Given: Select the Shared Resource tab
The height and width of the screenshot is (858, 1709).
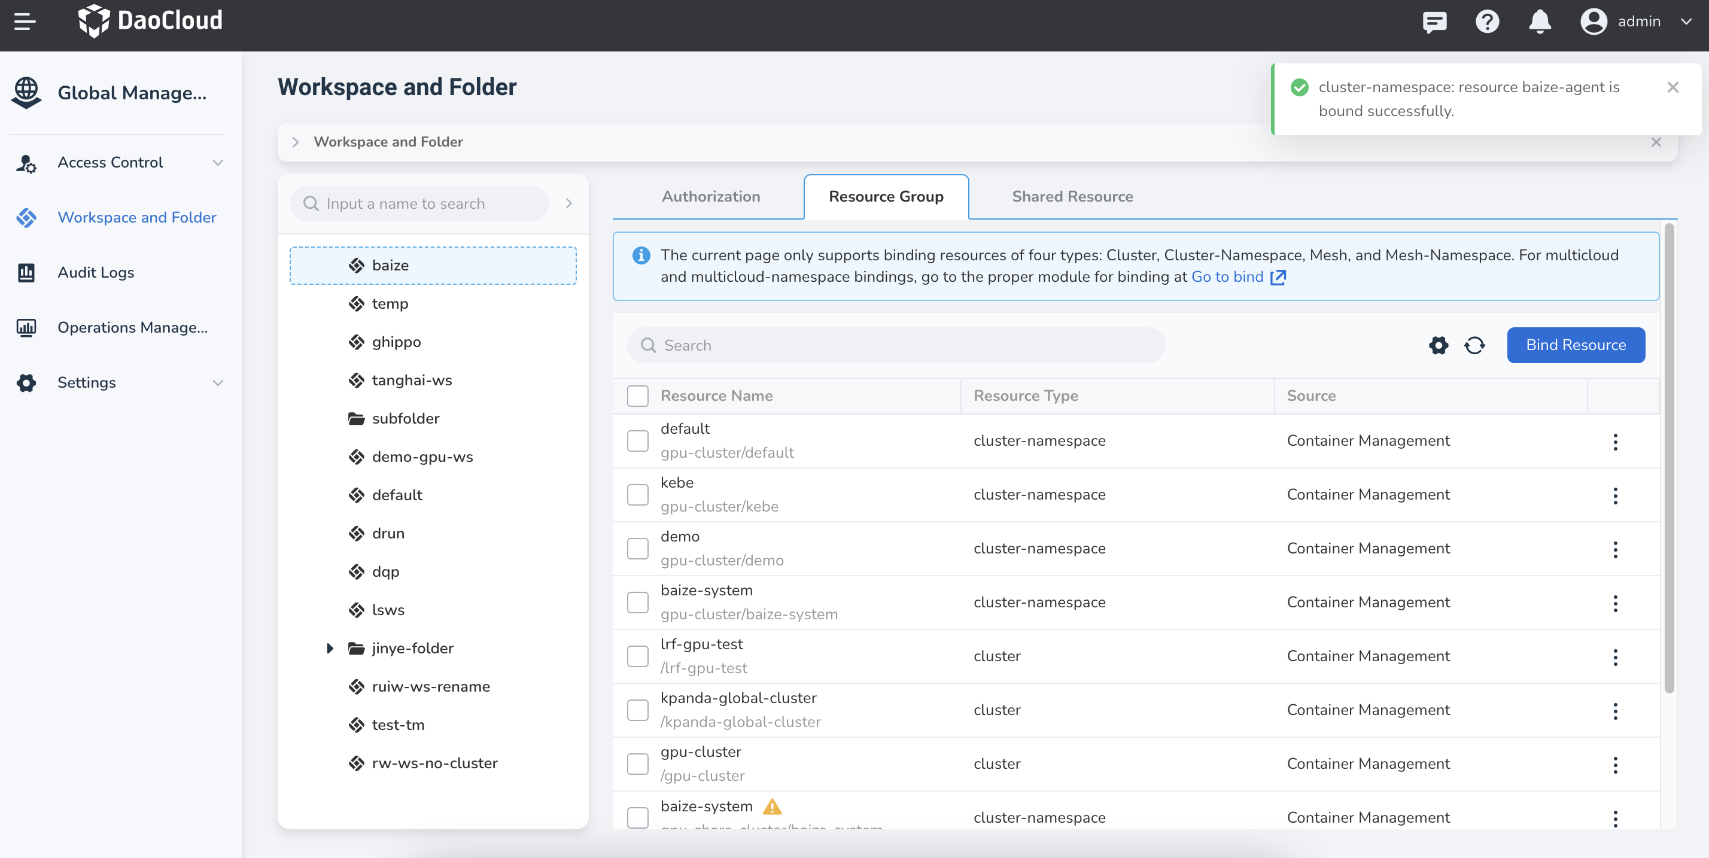Looking at the screenshot, I should click(1072, 196).
